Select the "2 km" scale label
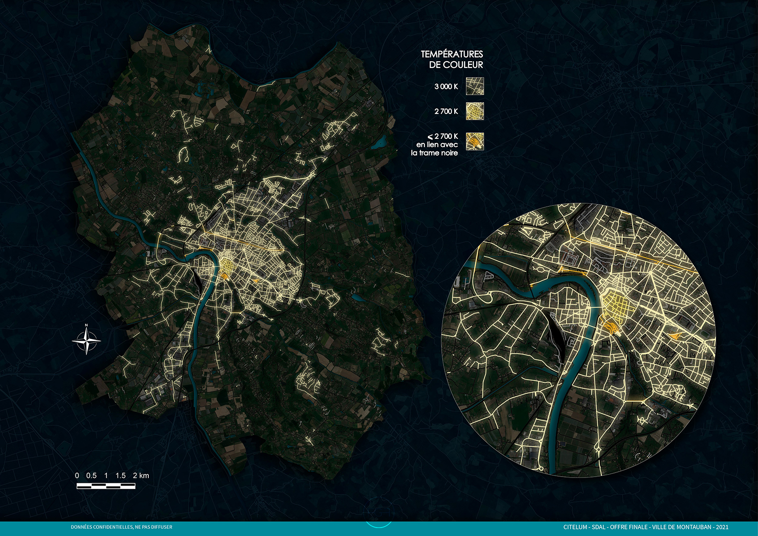 tap(141, 476)
